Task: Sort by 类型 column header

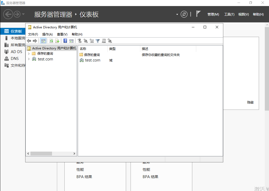Action: pos(124,49)
